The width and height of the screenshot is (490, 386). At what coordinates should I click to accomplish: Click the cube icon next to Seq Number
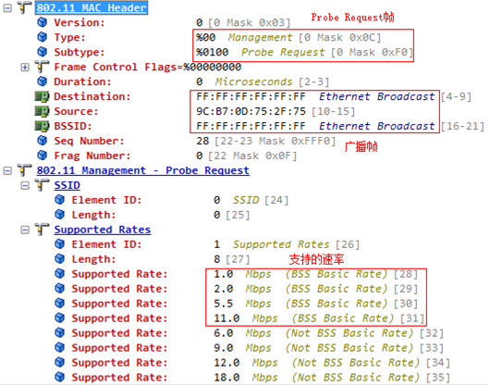pos(43,141)
